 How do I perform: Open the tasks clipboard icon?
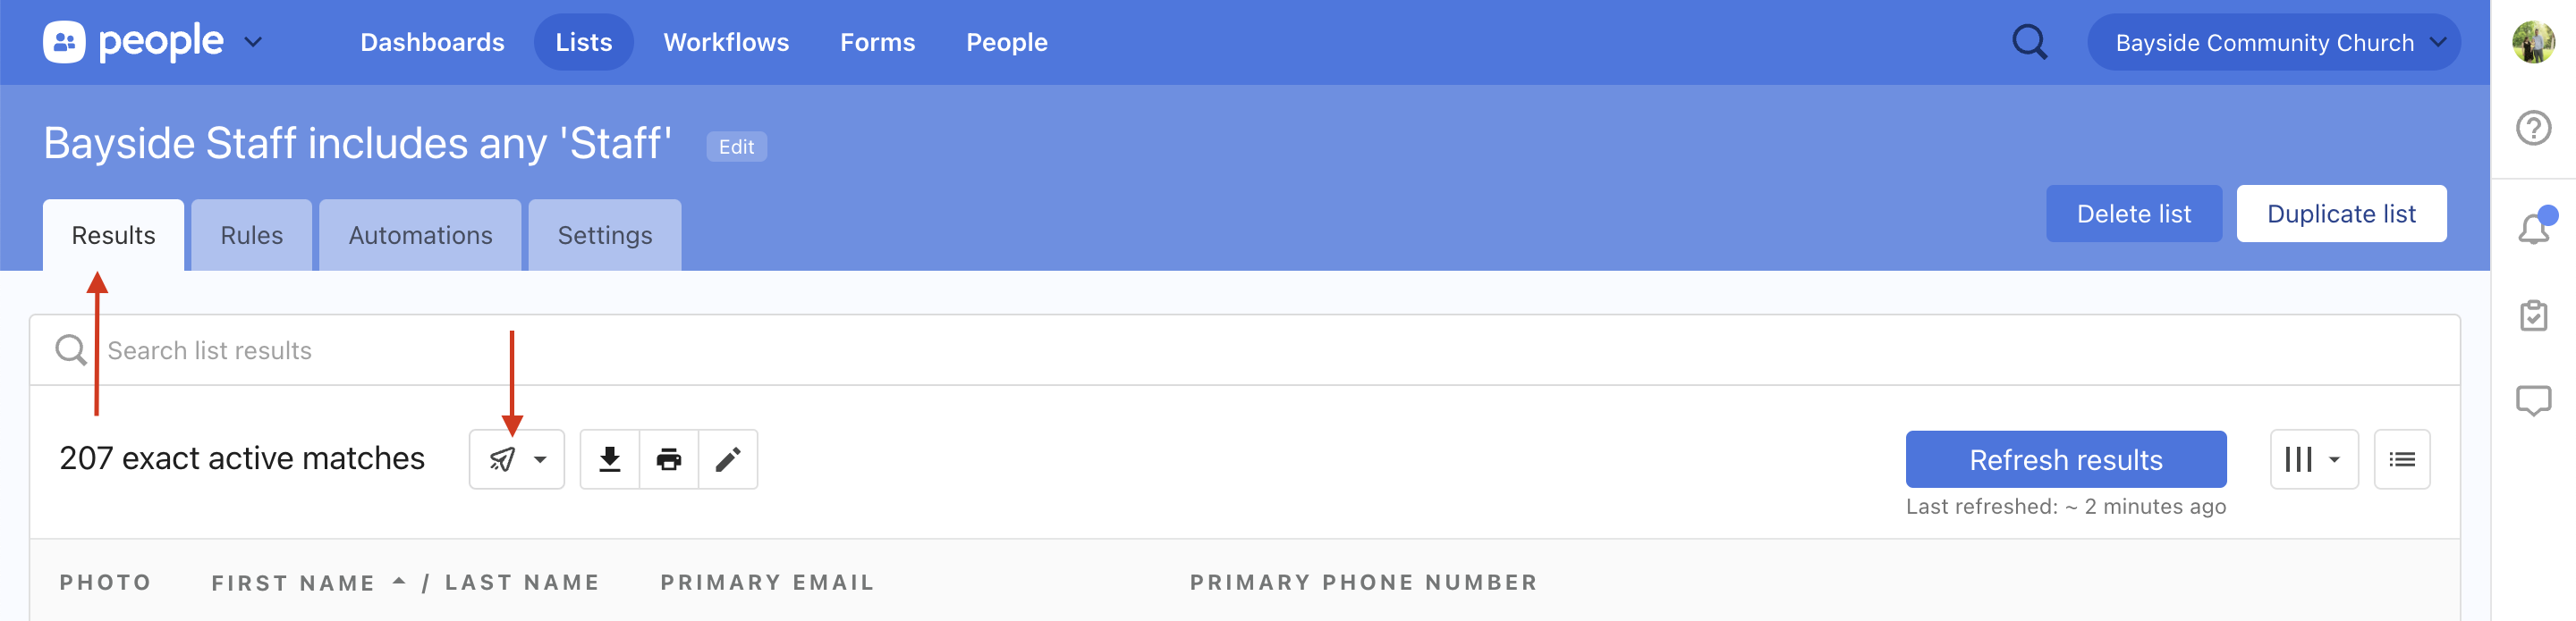tap(2533, 315)
